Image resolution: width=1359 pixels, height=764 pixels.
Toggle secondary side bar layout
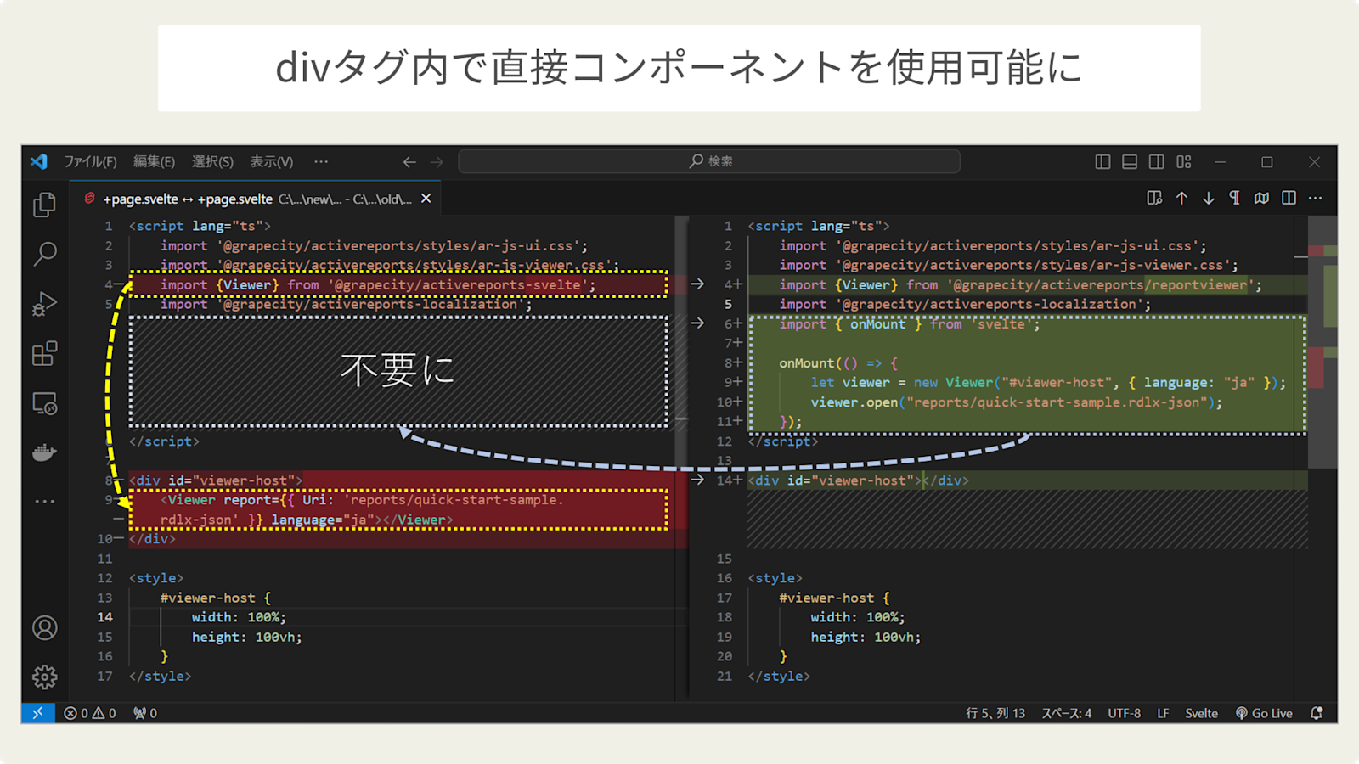click(1157, 161)
